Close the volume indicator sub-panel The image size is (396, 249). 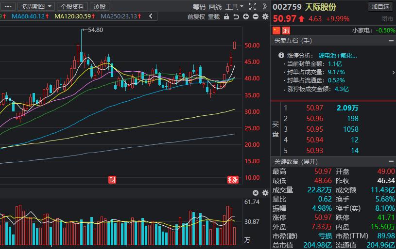pos(256,193)
